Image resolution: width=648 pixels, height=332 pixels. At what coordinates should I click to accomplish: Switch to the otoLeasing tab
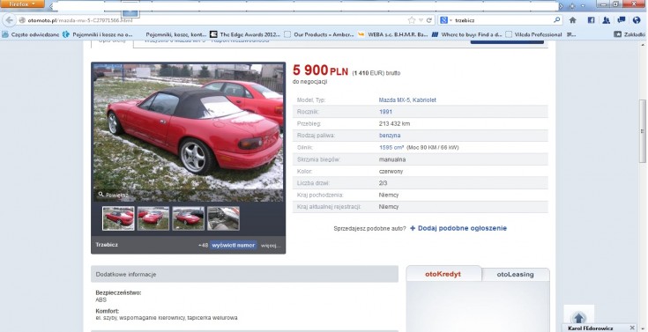click(516, 275)
